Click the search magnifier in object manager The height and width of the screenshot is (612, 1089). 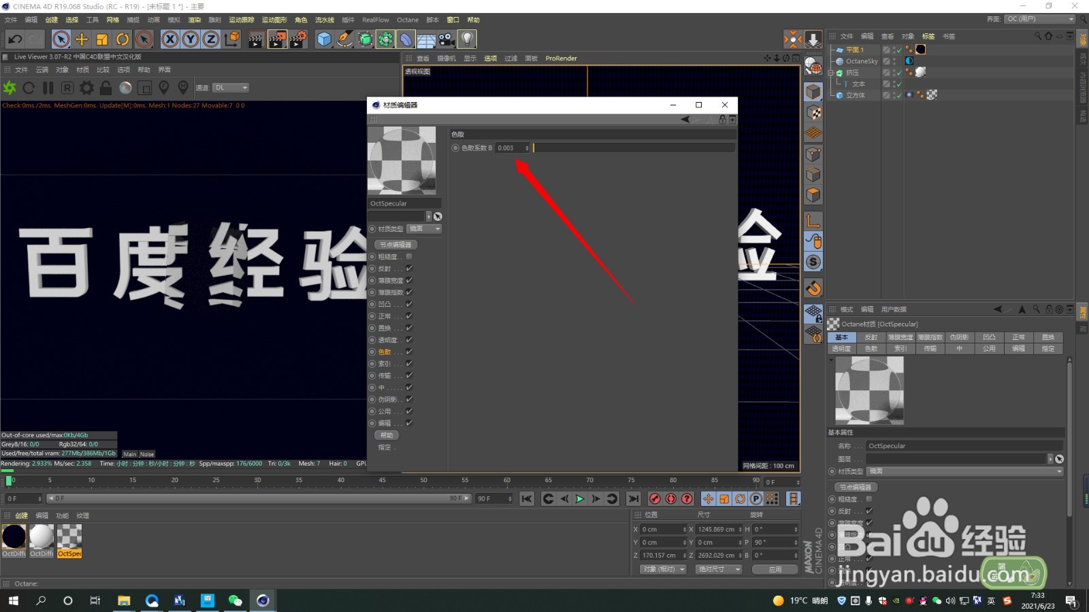point(1037,36)
